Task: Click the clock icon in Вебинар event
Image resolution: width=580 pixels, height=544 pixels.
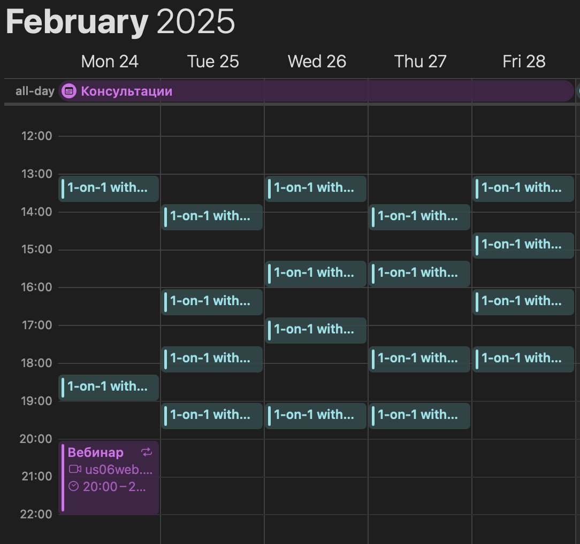Action: pyautogui.click(x=74, y=486)
